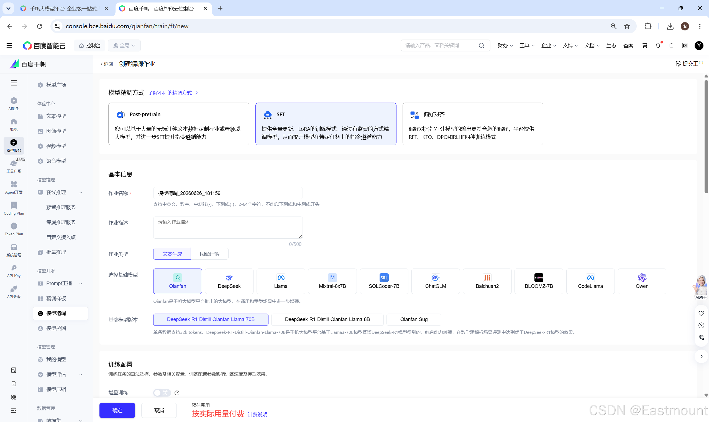Screen dimensions: 709x422
Task: Open the 概览 overview icon
Action: (x=14, y=124)
